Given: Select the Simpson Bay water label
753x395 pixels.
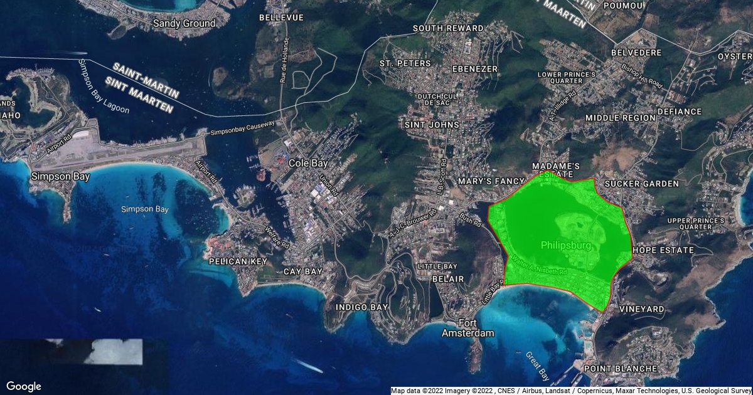Looking at the screenshot, I should tap(144, 209).
